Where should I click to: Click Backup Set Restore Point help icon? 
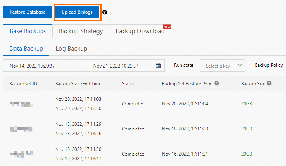coord(217,83)
